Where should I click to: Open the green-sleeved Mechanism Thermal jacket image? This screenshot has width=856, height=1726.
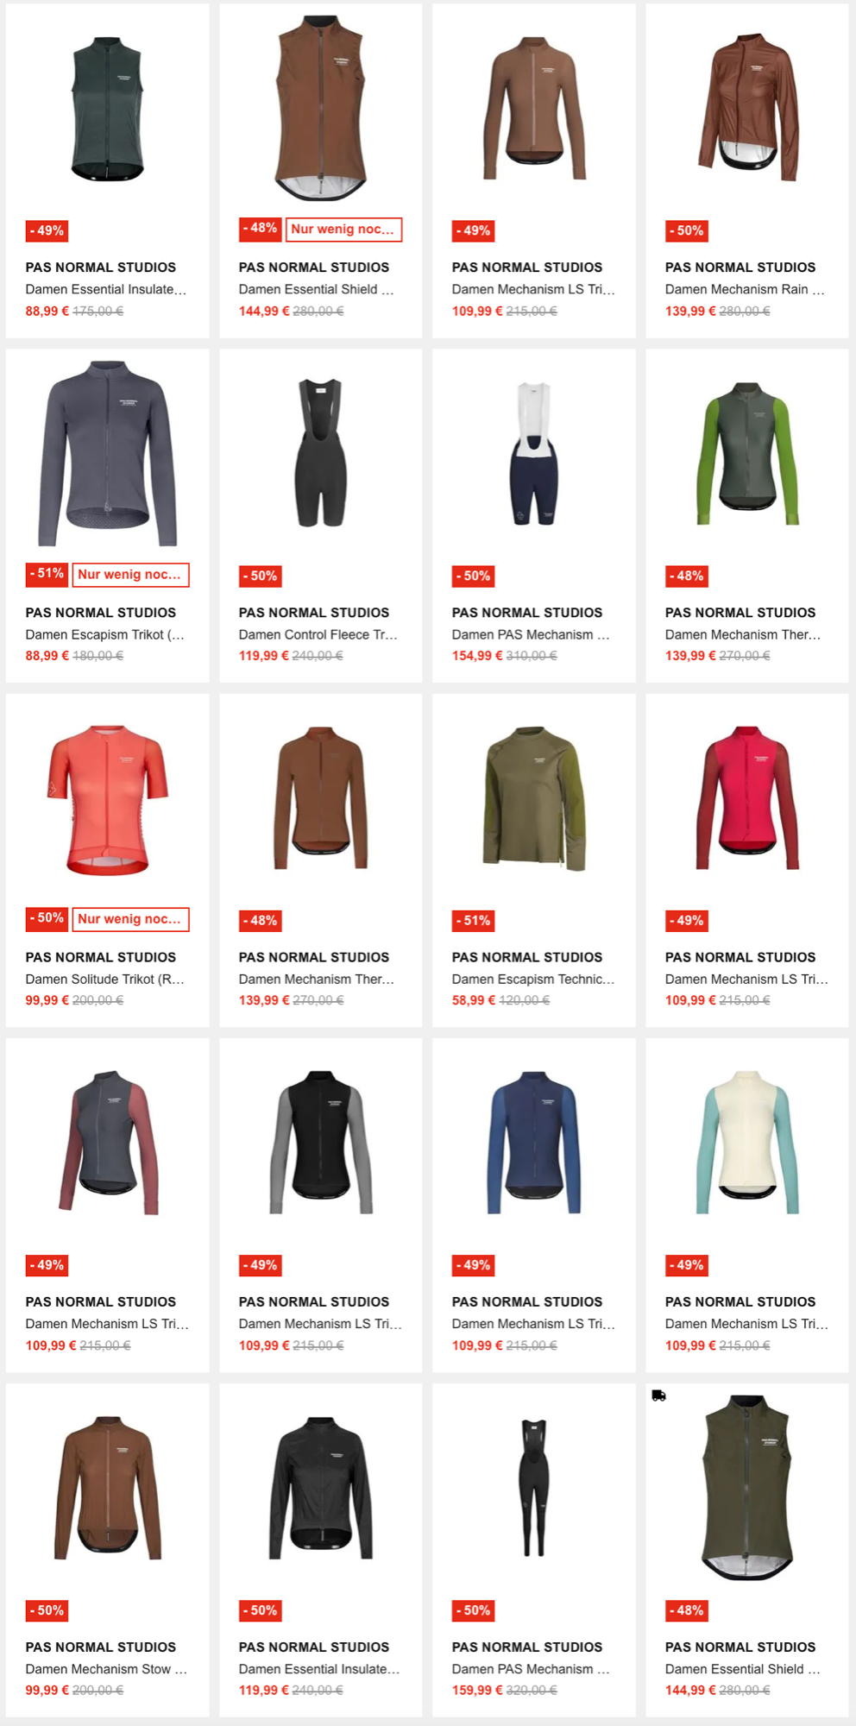[x=746, y=453]
